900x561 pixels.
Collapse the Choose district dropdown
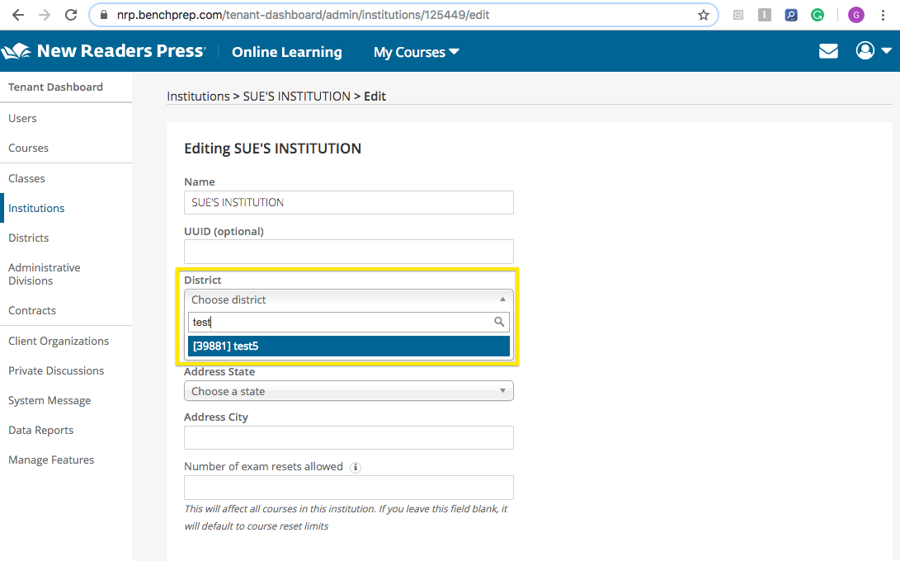pyautogui.click(x=348, y=299)
